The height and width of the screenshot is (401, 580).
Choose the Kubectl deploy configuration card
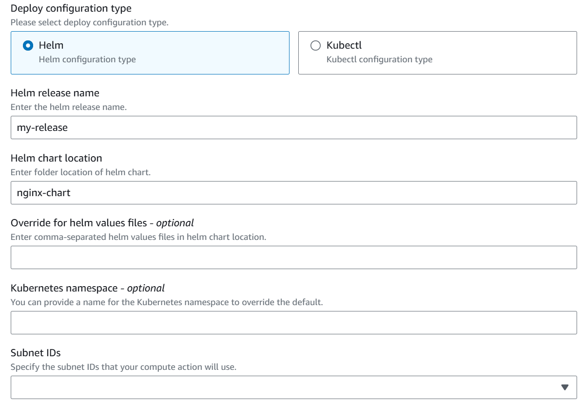436,53
